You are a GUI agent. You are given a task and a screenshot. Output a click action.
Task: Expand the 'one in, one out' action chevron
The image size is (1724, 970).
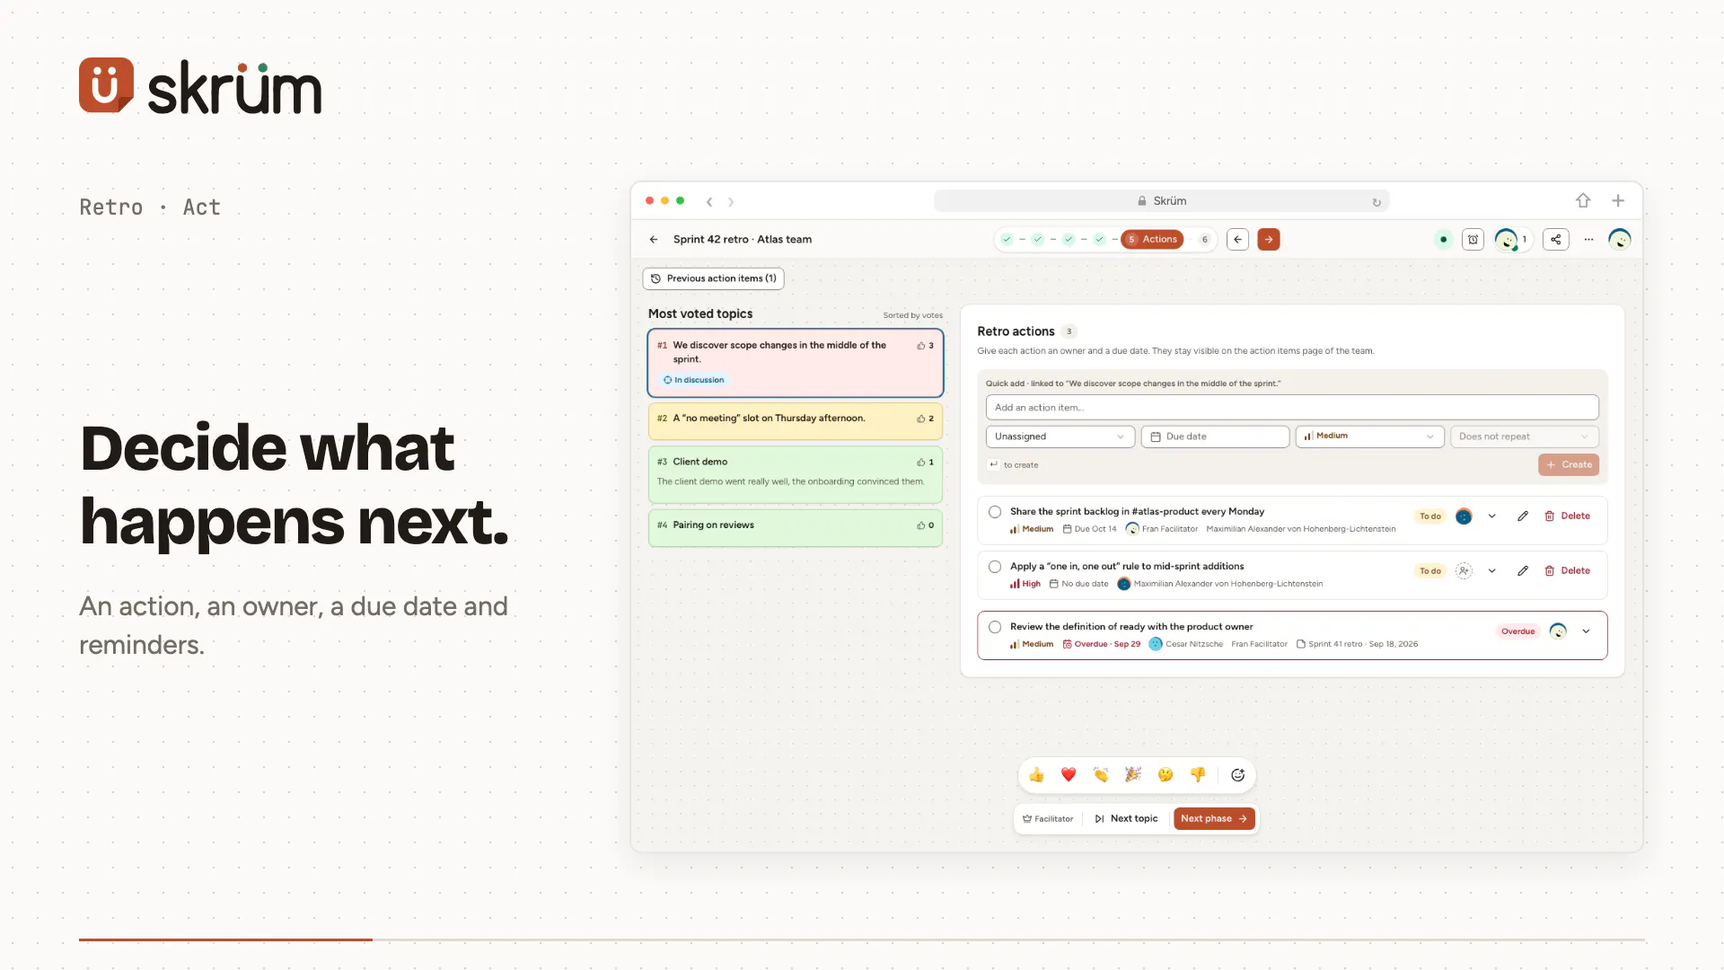pos(1491,571)
